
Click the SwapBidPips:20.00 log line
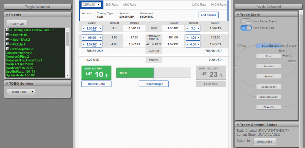pyautogui.click(x=19, y=64)
